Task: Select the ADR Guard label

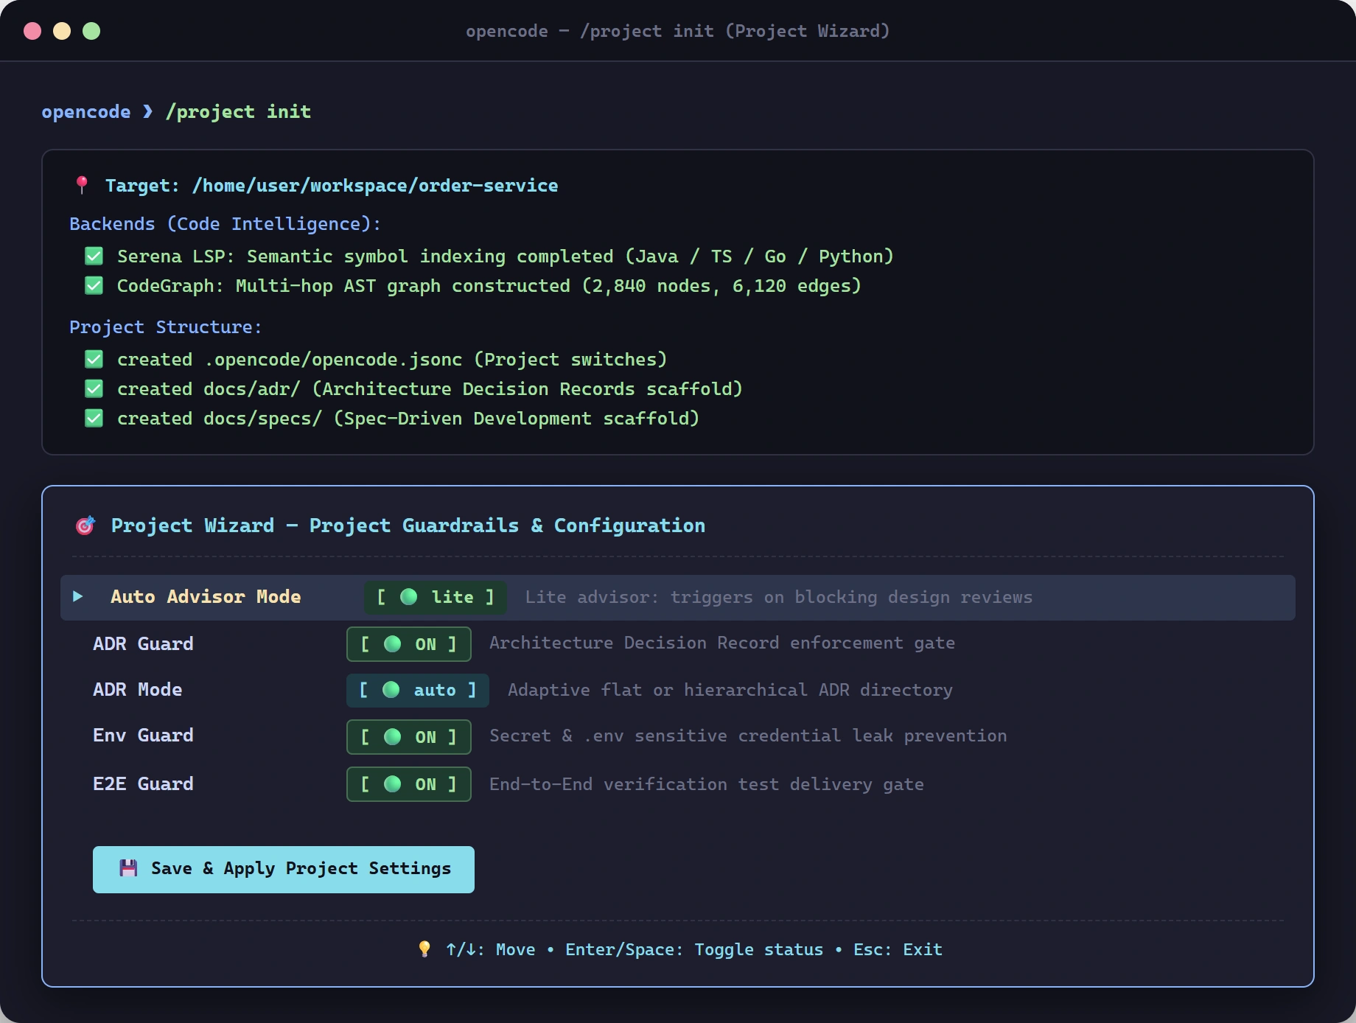Action: pyautogui.click(x=143, y=644)
